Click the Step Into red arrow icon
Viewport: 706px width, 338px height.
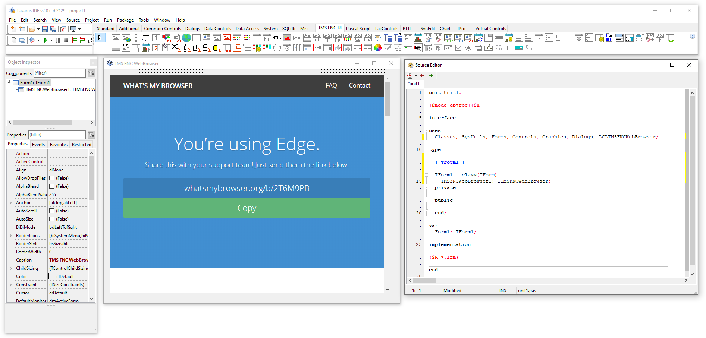74,40
